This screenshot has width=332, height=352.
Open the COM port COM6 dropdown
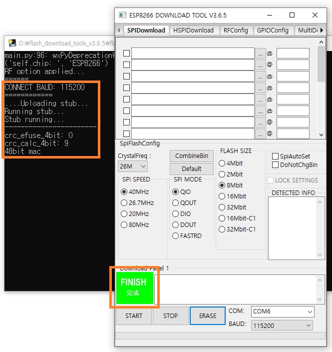pos(283,311)
